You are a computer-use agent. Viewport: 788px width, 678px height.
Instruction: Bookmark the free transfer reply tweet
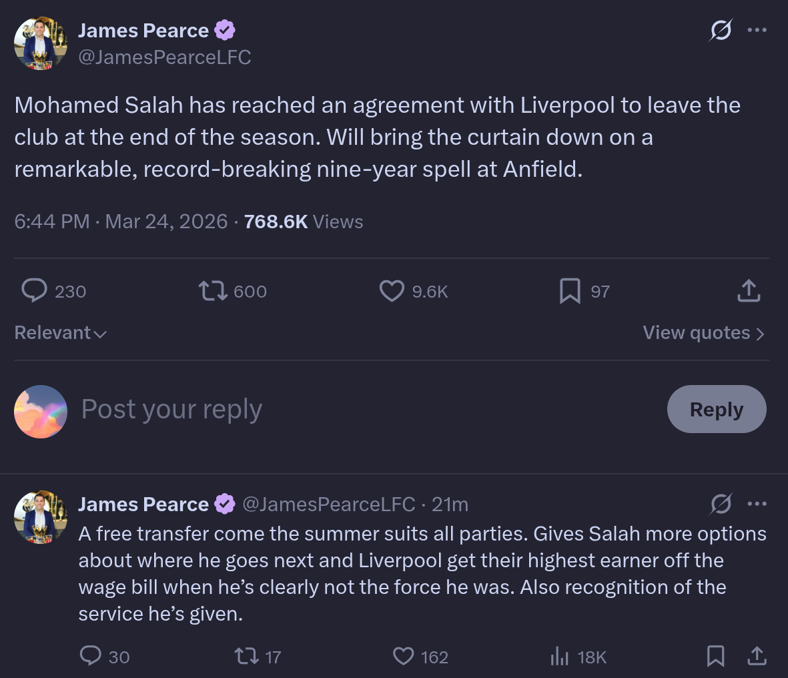pos(715,657)
